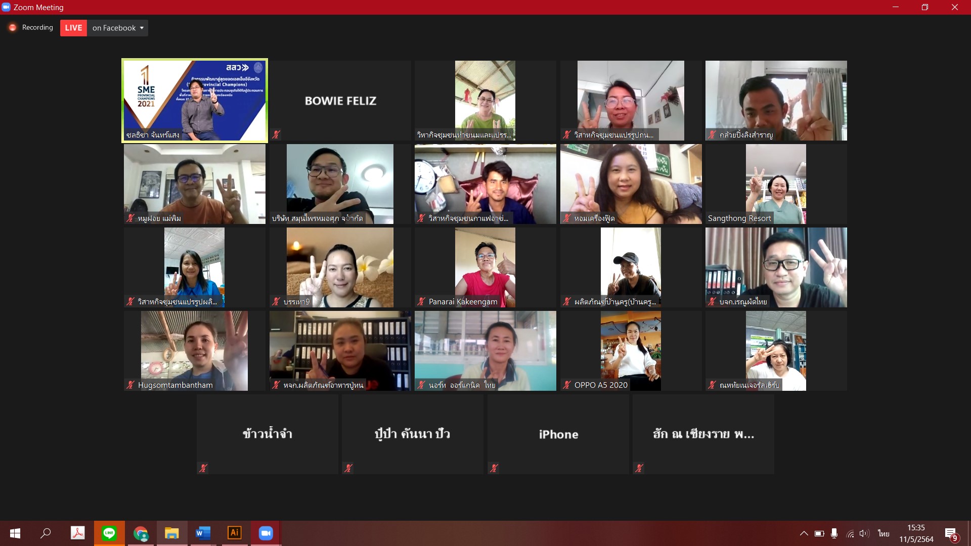Open LINE app from taskbar
Image resolution: width=971 pixels, height=546 pixels.
click(x=109, y=533)
